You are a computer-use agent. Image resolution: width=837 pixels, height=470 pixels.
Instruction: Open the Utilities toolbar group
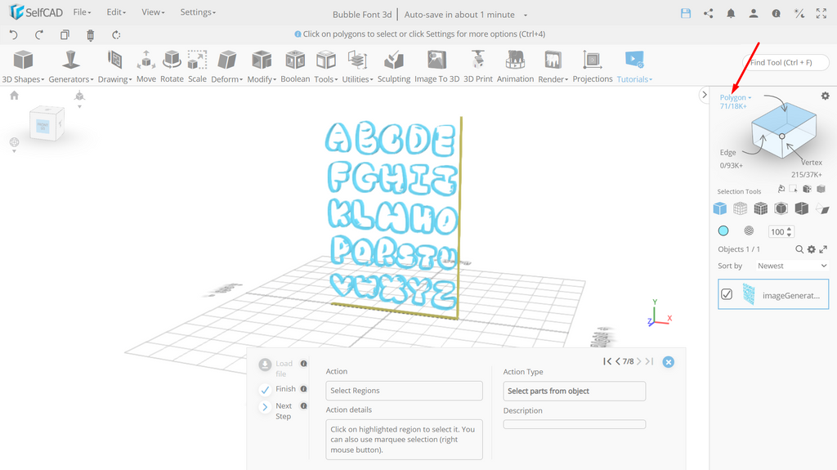[x=357, y=67]
